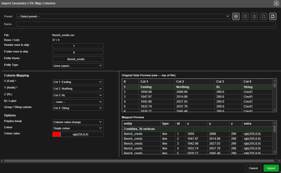The width and height of the screenshot is (281, 173).
Task: Click the Col 2 header in original preview
Action: (195, 82)
